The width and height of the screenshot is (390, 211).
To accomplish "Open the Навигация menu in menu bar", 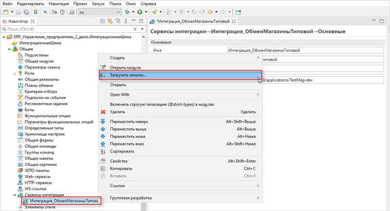I will pyautogui.click(x=58, y=3).
